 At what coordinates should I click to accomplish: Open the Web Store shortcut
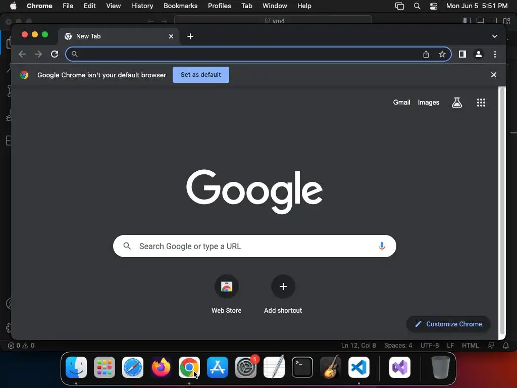tap(227, 294)
